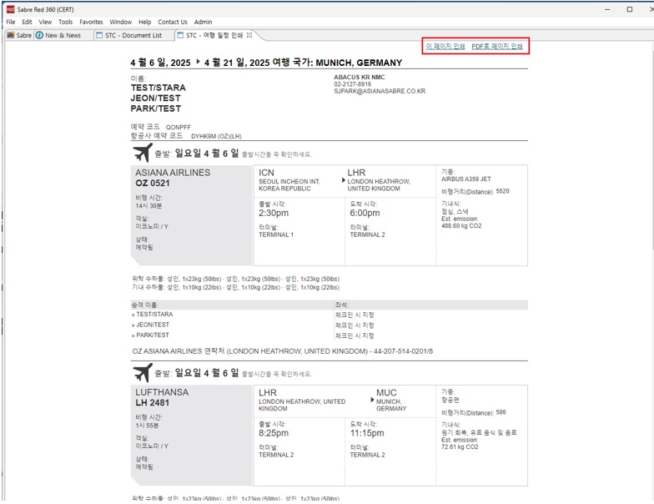
Task: Click the 이 페이지 인쇄 link
Action: click(445, 47)
